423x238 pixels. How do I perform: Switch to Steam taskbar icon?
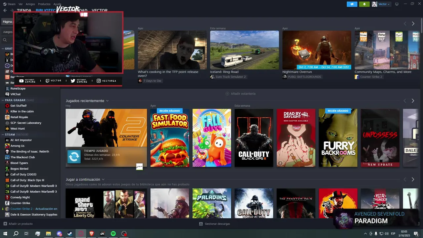pyautogui.click(x=70, y=234)
